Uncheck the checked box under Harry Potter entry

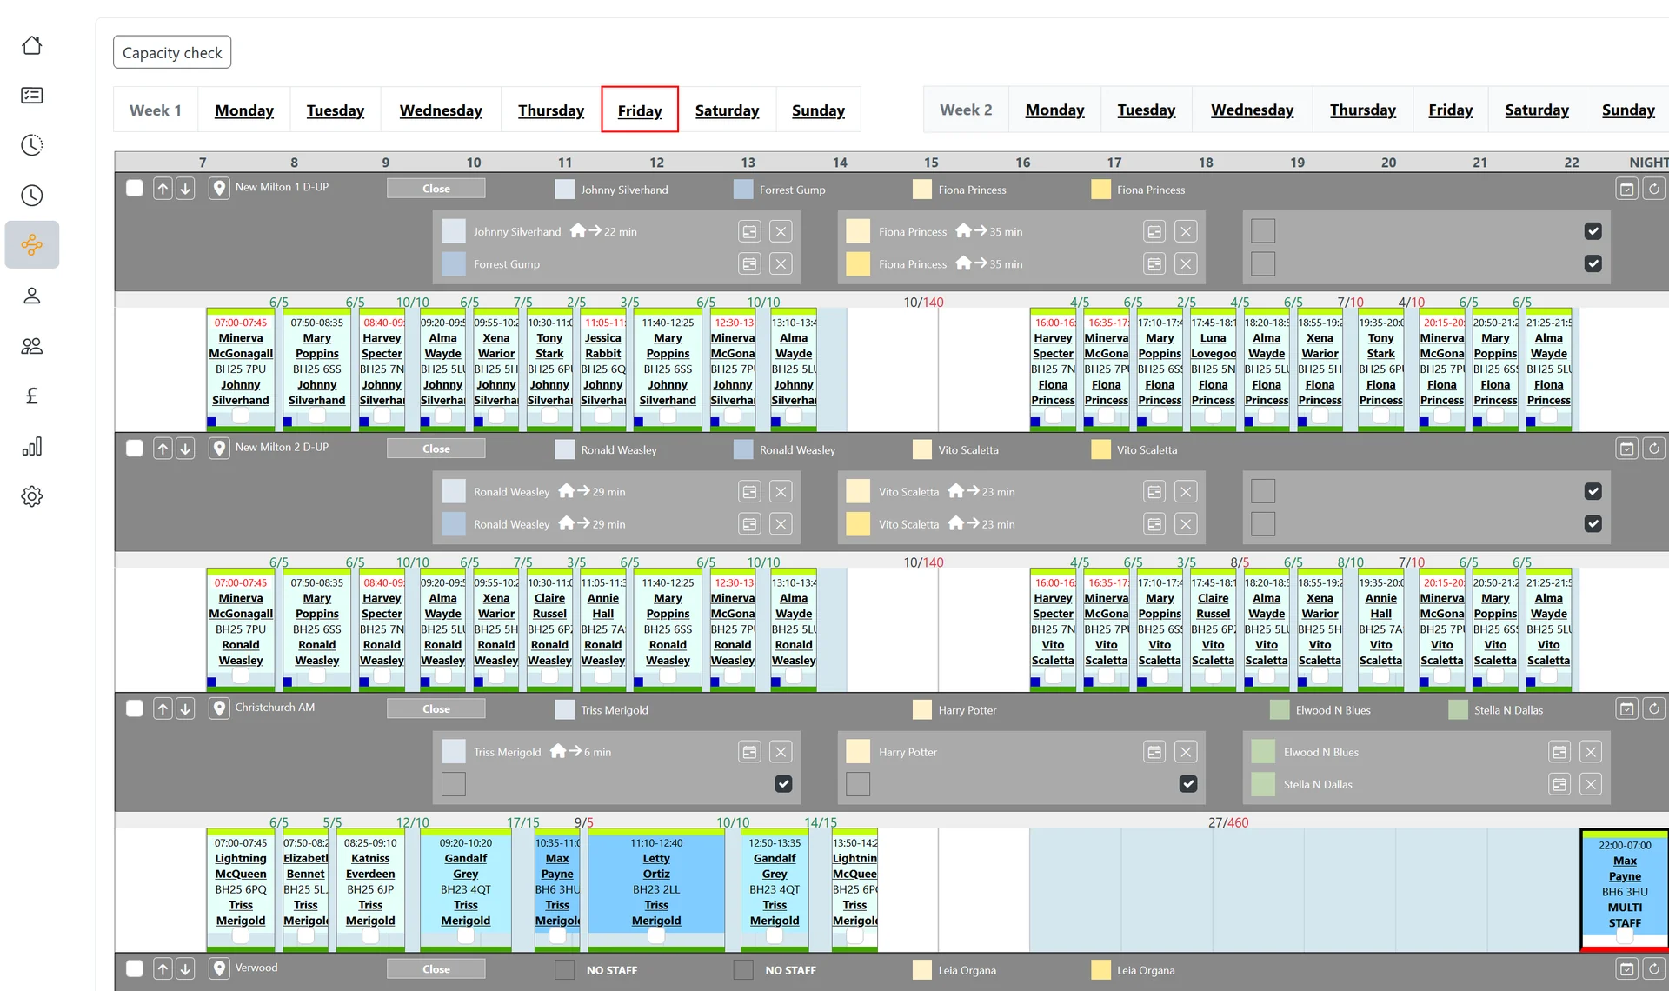pyautogui.click(x=1187, y=783)
